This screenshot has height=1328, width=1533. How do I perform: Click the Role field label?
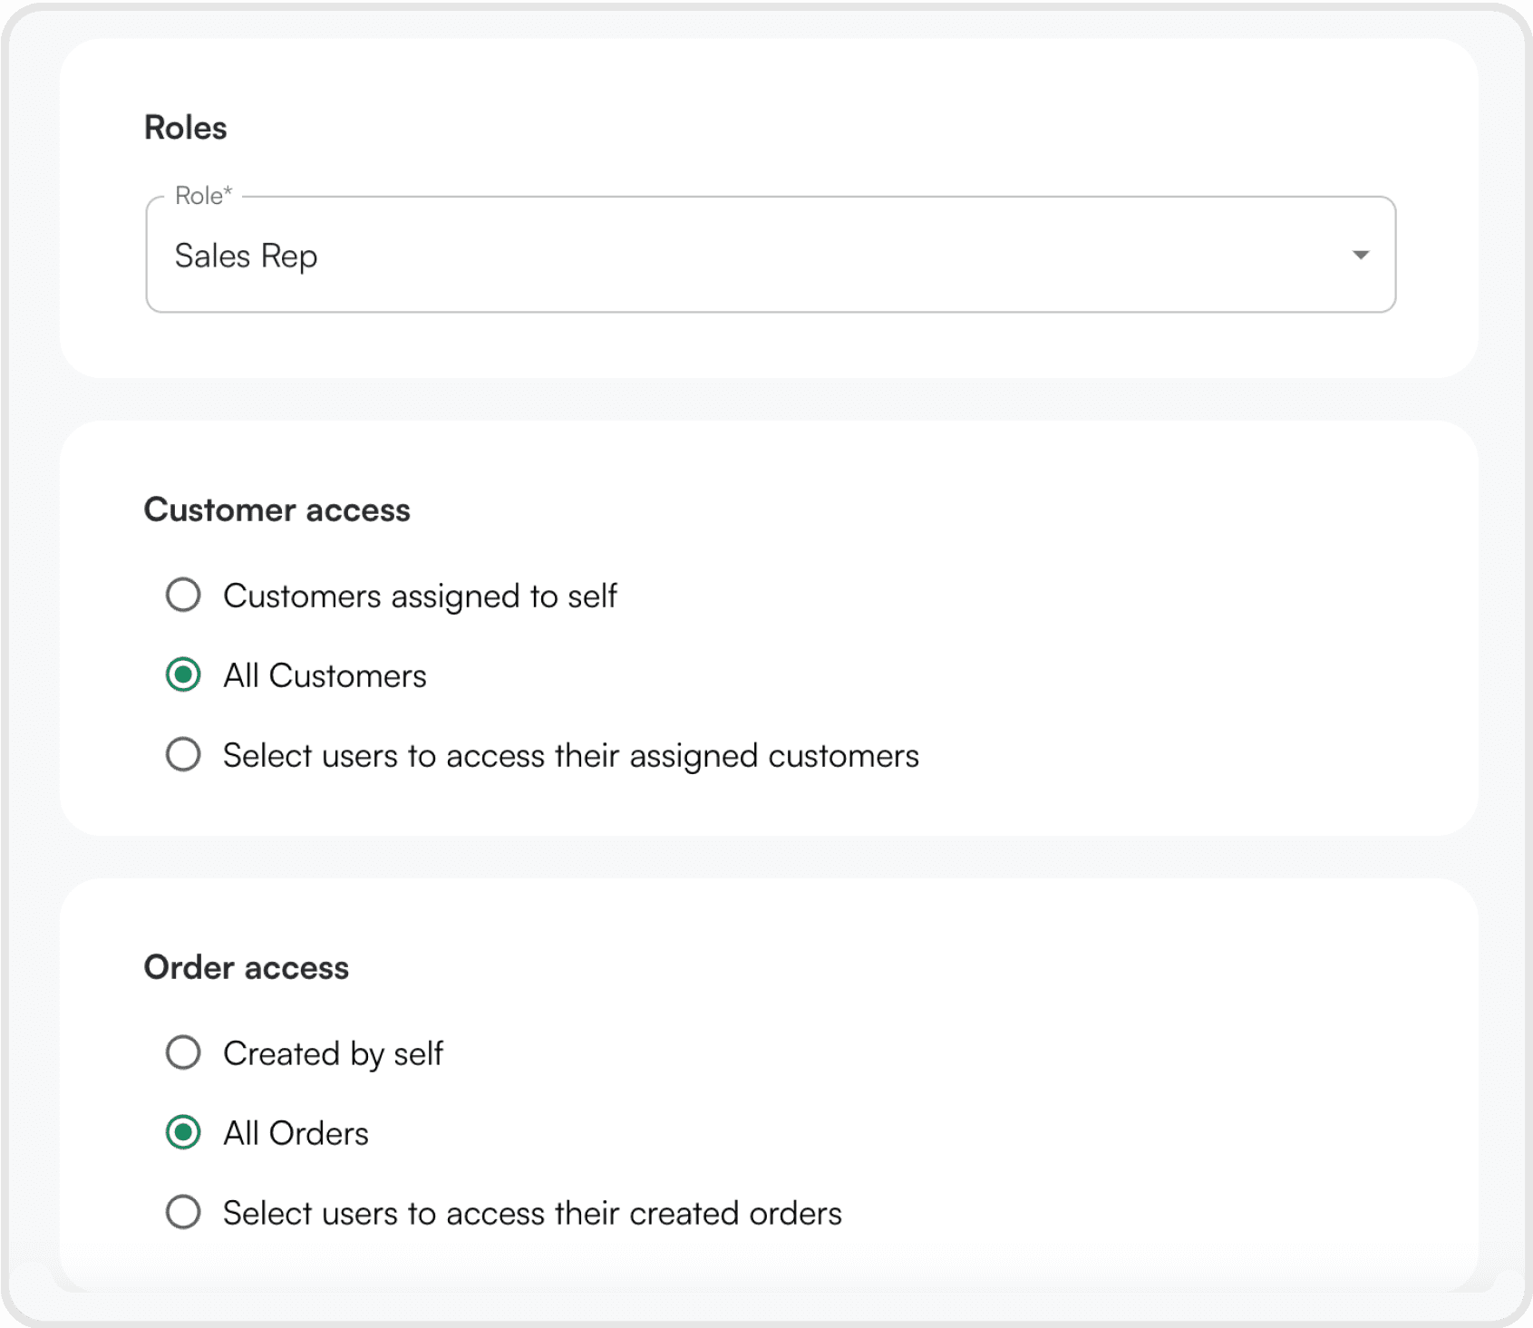[203, 194]
